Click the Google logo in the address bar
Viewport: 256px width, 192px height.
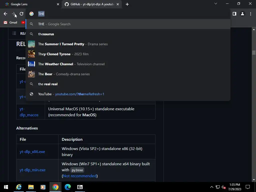[x=31, y=14]
